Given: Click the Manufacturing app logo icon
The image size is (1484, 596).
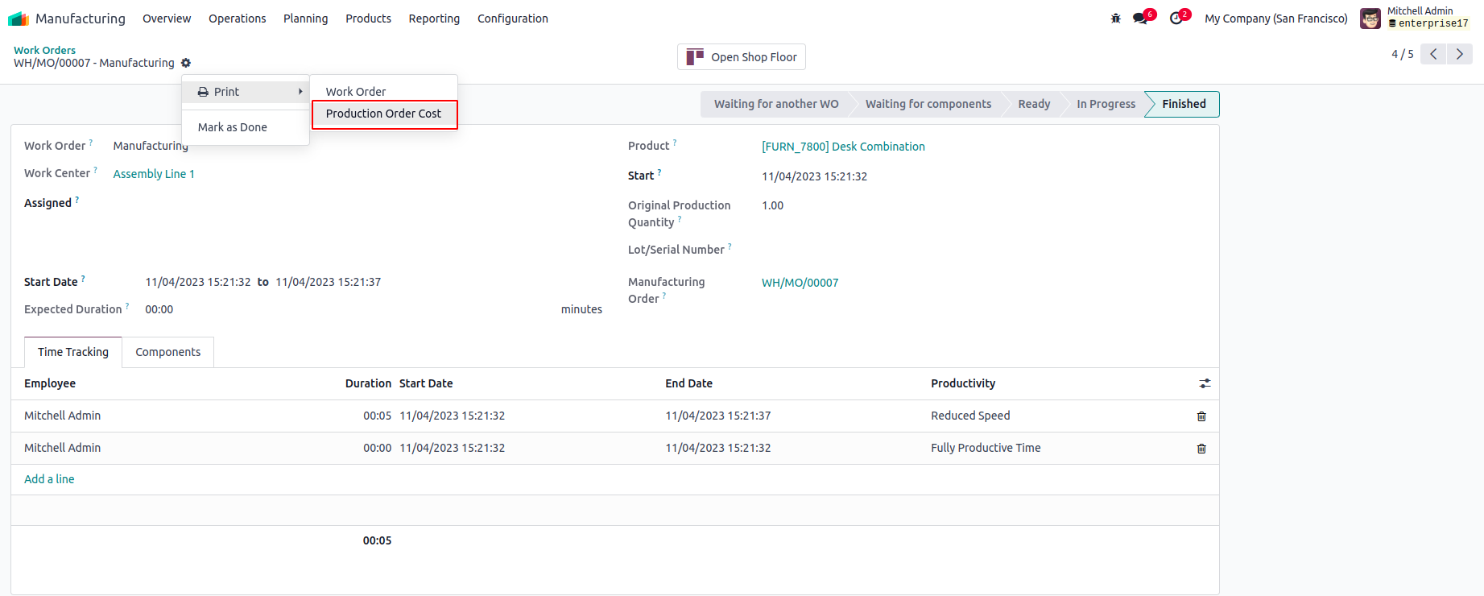Looking at the screenshot, I should click(x=19, y=19).
